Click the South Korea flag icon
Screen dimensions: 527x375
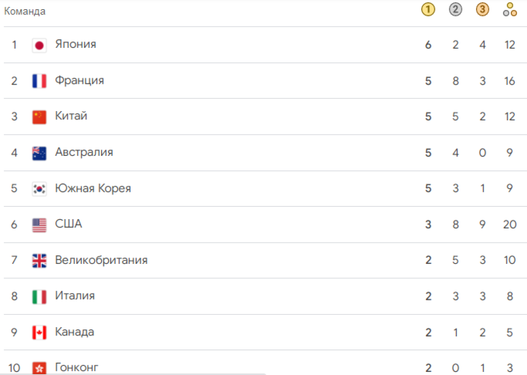point(40,189)
